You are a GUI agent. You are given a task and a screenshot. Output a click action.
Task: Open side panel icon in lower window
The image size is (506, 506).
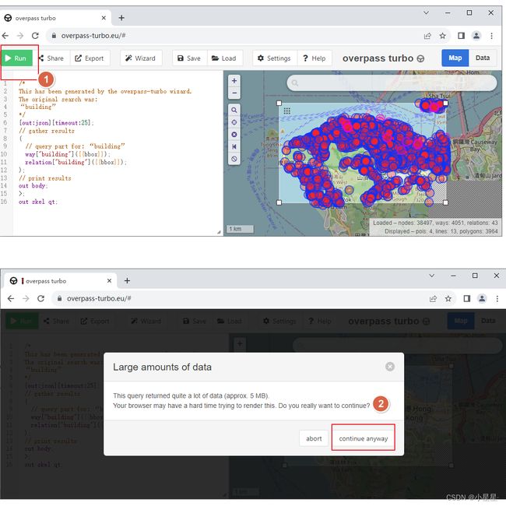pyautogui.click(x=467, y=299)
